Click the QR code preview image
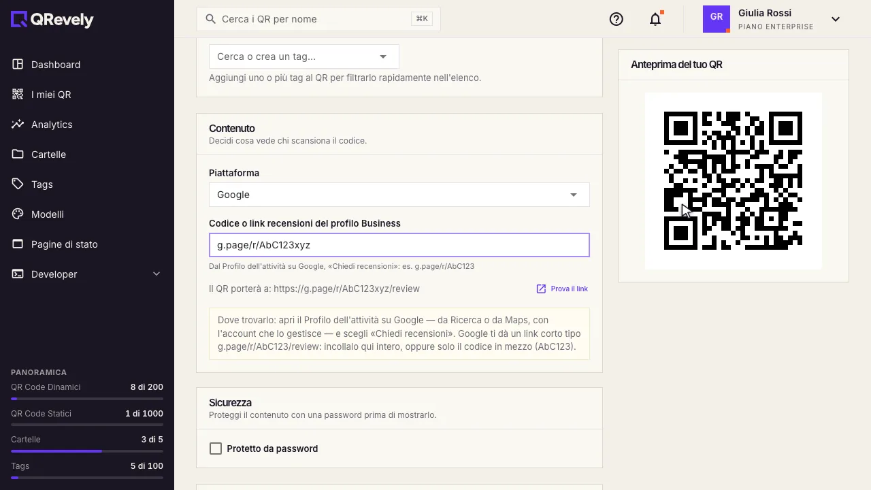The width and height of the screenshot is (871, 490). coord(733,180)
